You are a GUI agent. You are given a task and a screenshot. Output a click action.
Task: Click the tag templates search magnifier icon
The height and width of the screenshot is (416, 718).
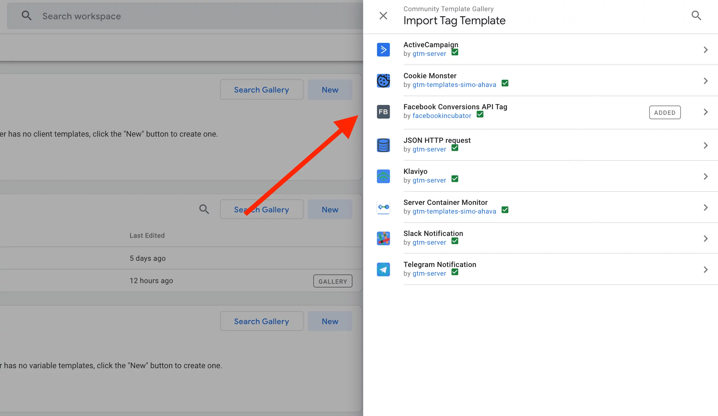tap(204, 209)
